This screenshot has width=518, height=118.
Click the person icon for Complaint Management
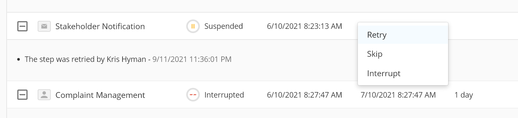pyautogui.click(x=44, y=95)
